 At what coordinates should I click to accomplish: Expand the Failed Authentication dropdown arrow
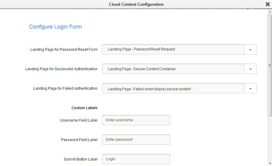(250, 89)
